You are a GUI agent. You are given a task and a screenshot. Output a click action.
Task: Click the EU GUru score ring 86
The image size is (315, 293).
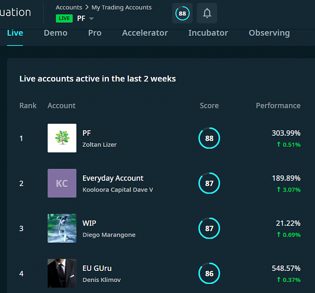[209, 273]
